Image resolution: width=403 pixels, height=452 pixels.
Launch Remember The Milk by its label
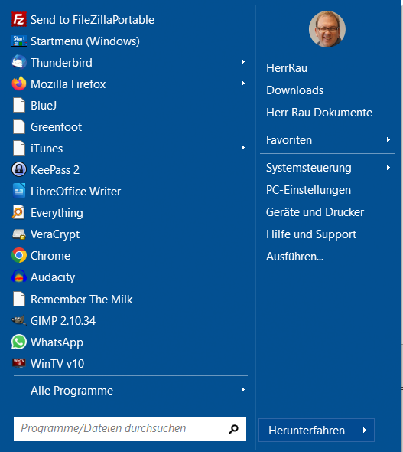coord(82,300)
